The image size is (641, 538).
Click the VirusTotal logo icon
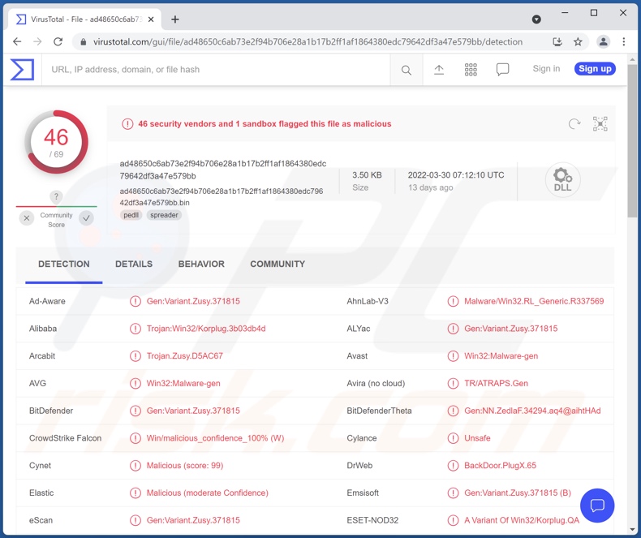tap(22, 70)
